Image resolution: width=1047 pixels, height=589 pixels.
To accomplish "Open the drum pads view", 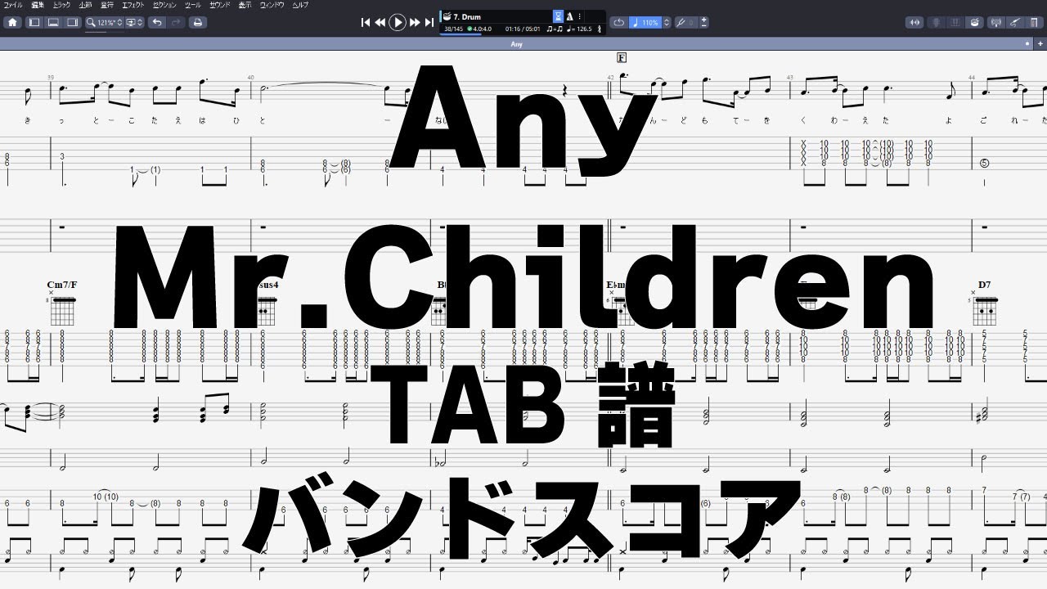I will (973, 22).
